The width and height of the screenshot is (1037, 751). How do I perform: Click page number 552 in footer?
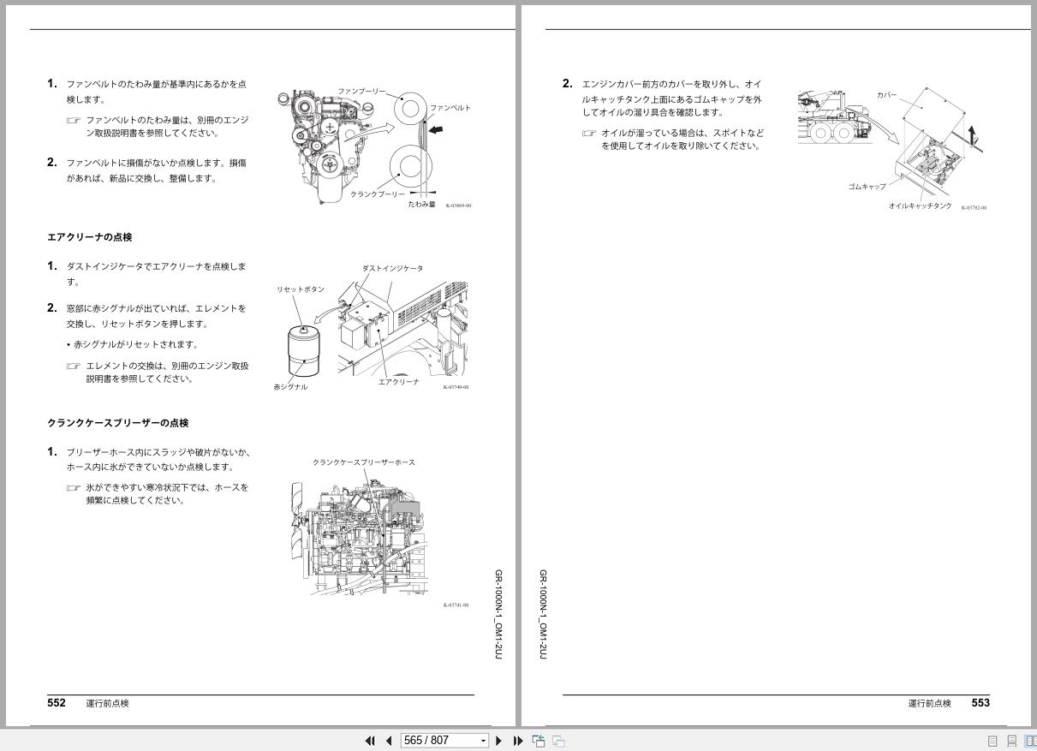(x=57, y=703)
